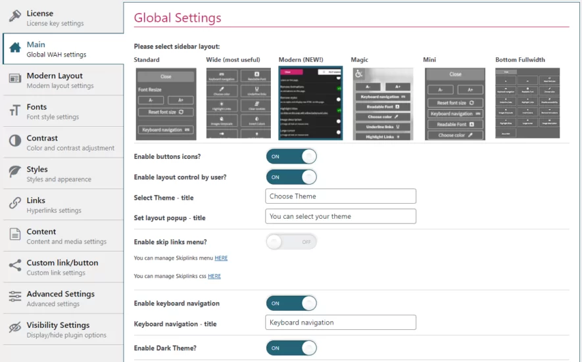Screen dimensions: 582x362
Task: Select the Modern (NEW!) layout thumbnail
Action: (310, 103)
